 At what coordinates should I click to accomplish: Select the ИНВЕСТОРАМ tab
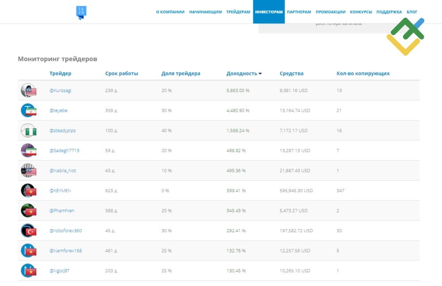[x=269, y=12]
